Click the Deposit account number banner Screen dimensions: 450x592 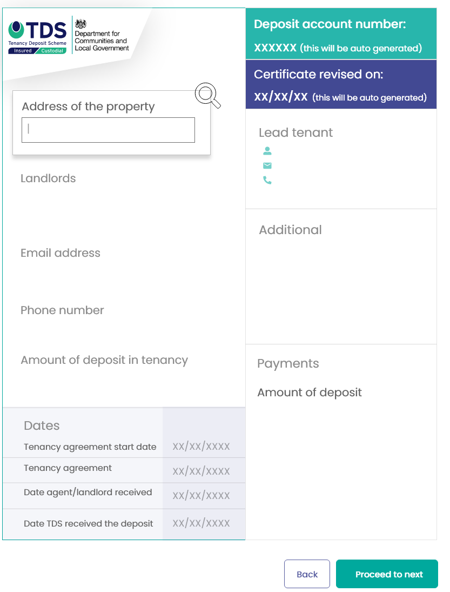(341, 34)
